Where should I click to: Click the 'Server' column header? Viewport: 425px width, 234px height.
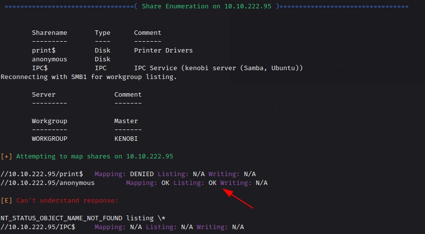44,95
